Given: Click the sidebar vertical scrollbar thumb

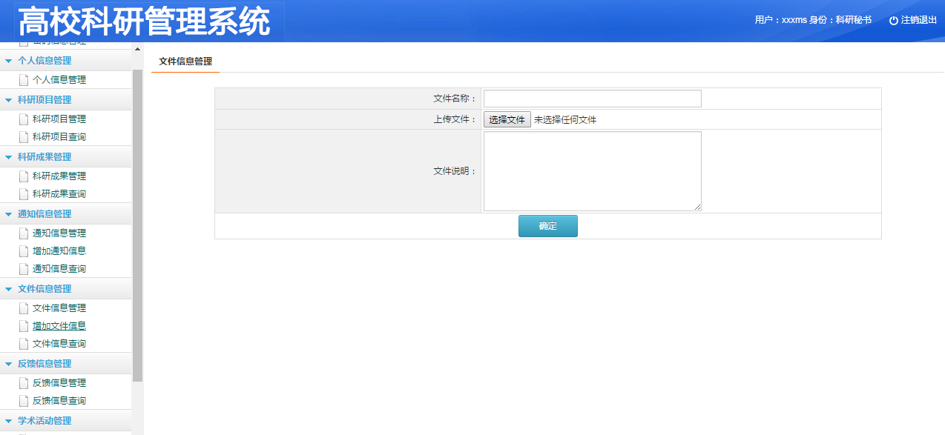Looking at the screenshot, I should pos(137,226).
